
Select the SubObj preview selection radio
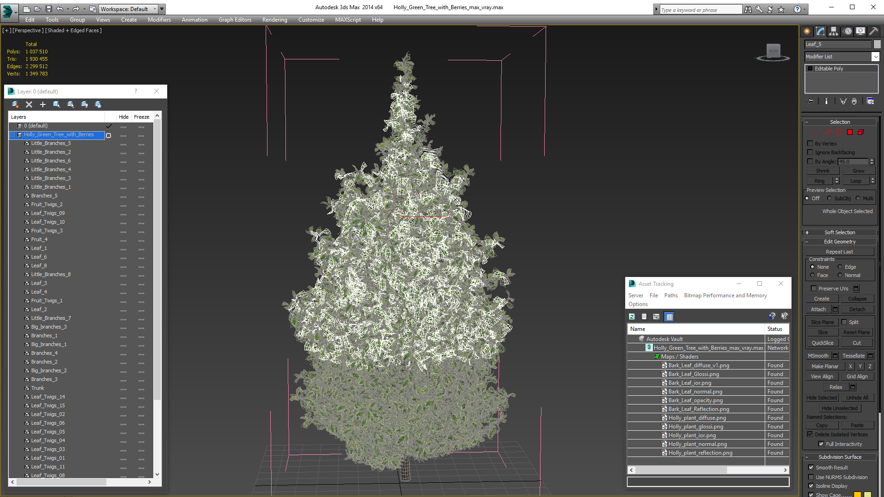830,198
